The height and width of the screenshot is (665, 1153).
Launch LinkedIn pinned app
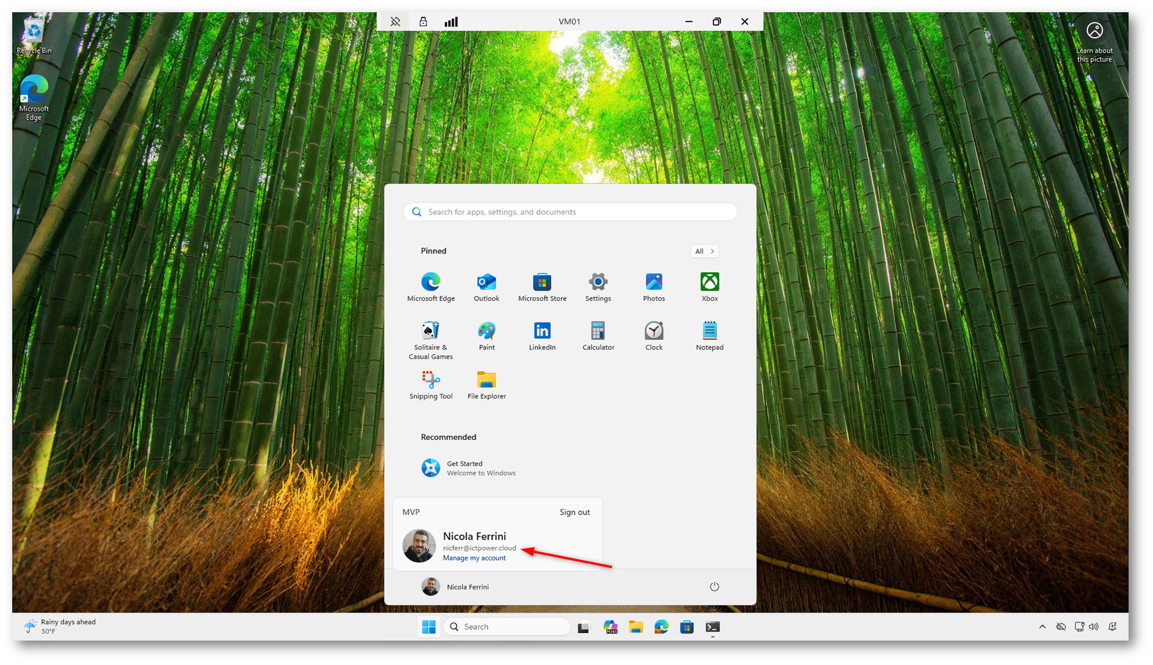(542, 336)
